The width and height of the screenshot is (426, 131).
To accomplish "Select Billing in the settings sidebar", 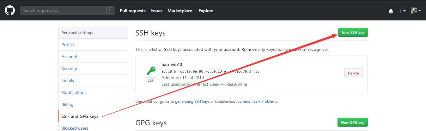I will click(x=67, y=104).
